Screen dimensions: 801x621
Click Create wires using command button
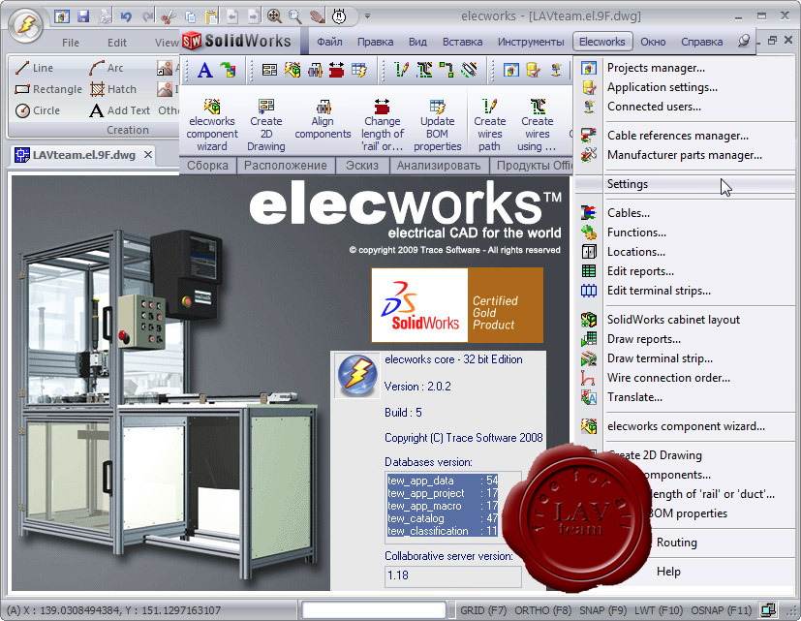pyautogui.click(x=537, y=125)
